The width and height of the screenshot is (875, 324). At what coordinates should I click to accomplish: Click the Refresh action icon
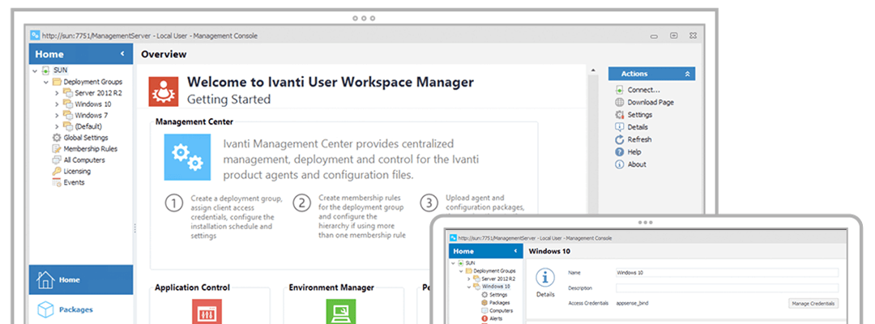[620, 139]
